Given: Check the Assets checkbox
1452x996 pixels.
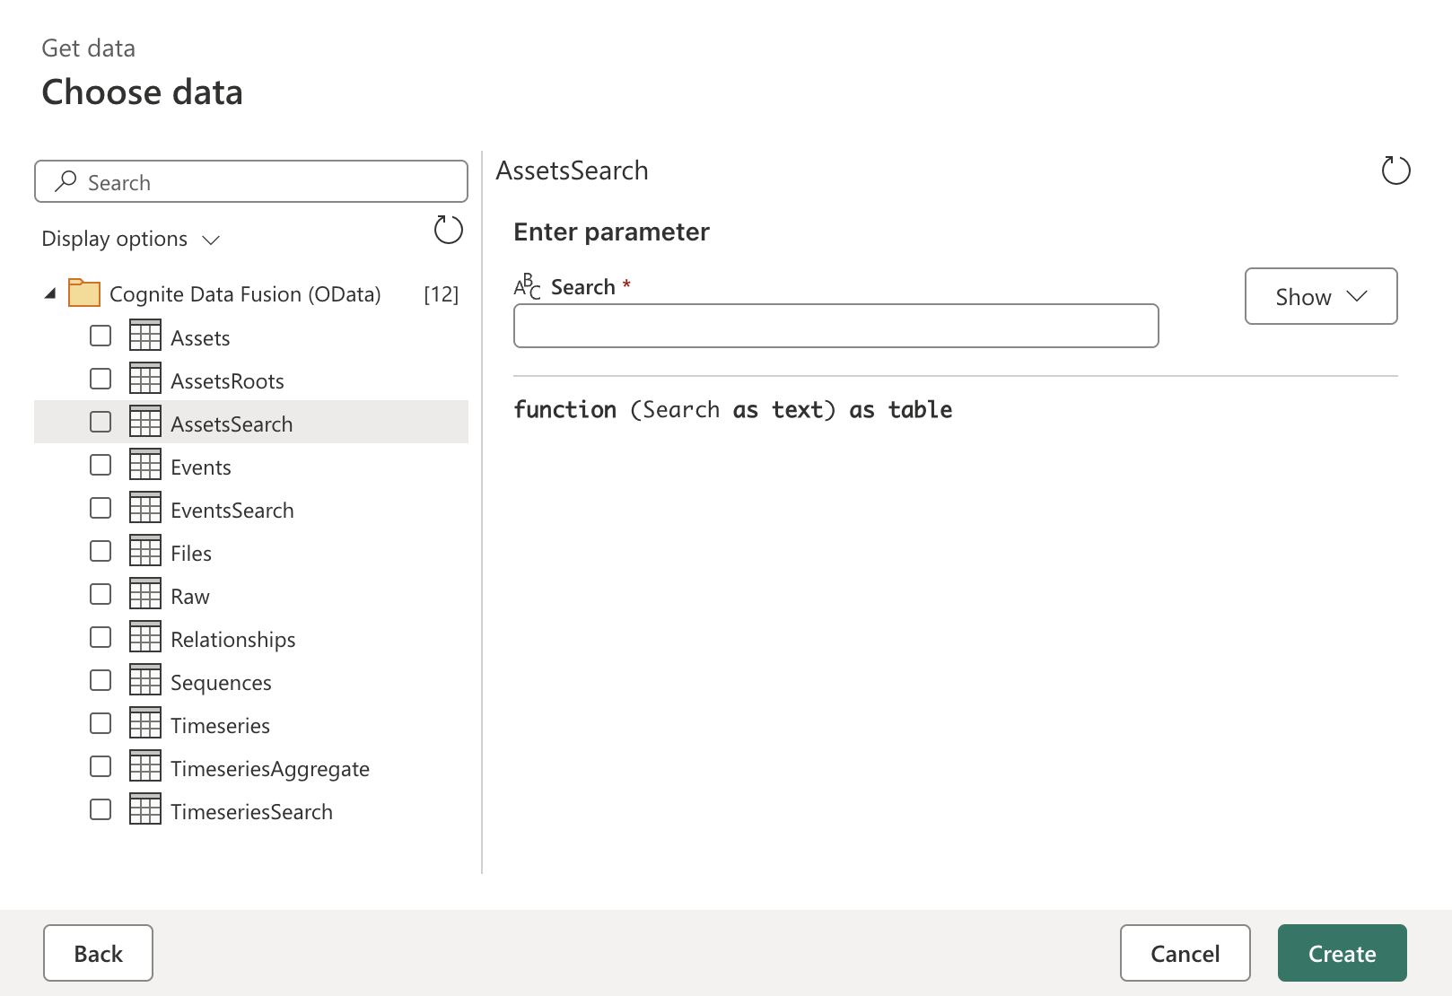Looking at the screenshot, I should click(x=100, y=335).
